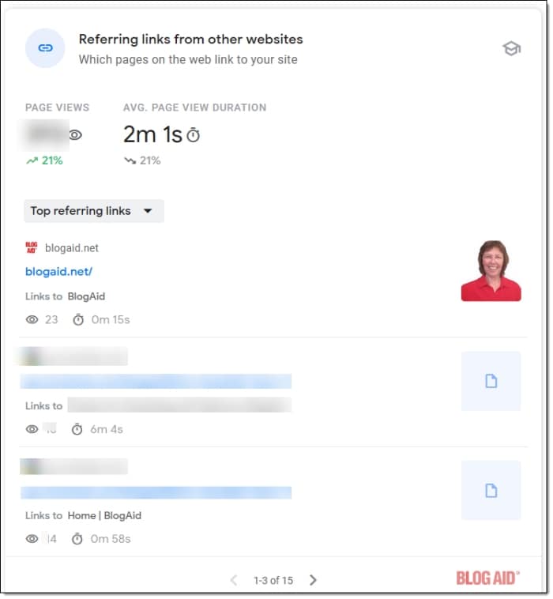Click the timer icon beside 0m 58s
Viewport: 553px width, 599px height.
point(77,539)
